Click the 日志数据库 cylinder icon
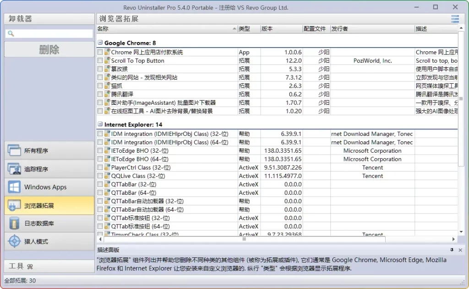This screenshot has height=289, width=469. point(14,223)
